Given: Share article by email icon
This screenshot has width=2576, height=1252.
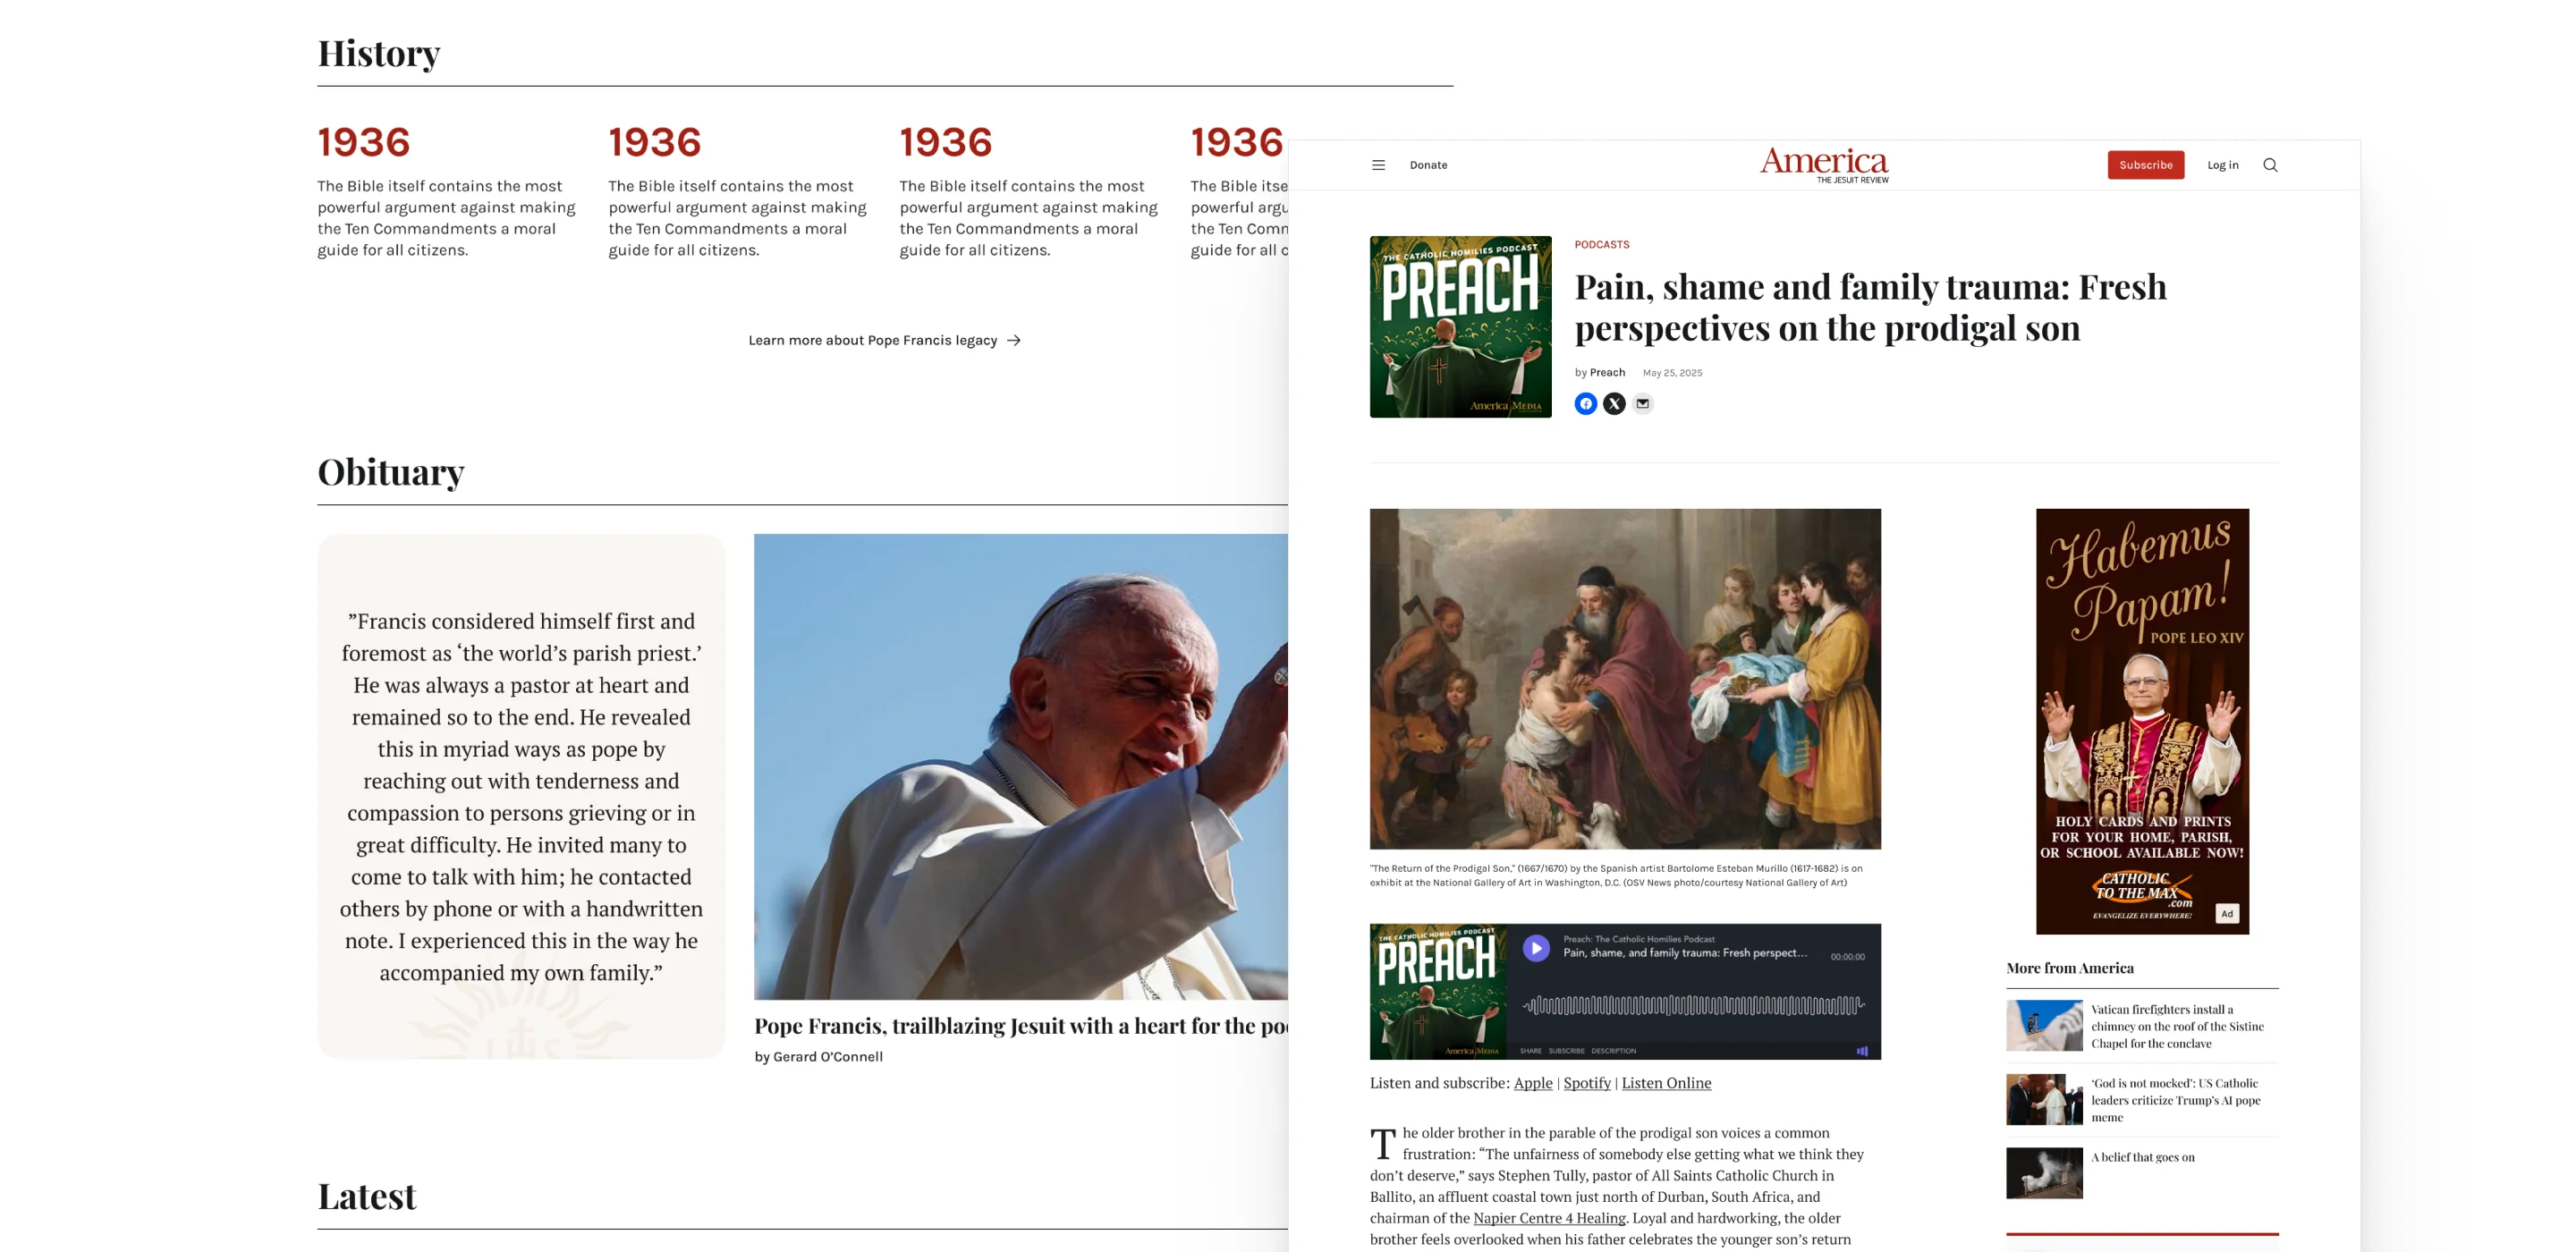Looking at the screenshot, I should click(x=1642, y=404).
